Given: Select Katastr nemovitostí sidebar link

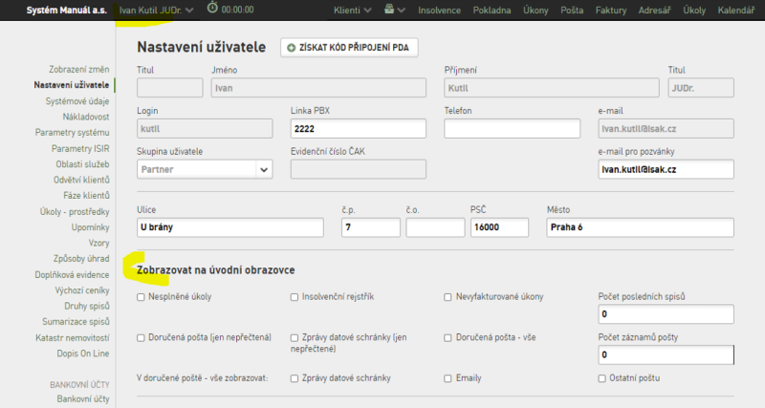Looking at the screenshot, I should pos(73,338).
